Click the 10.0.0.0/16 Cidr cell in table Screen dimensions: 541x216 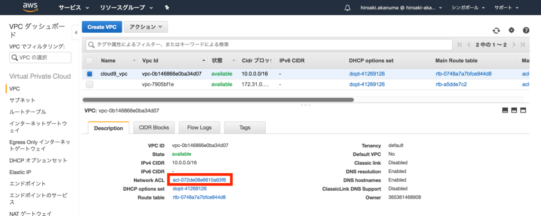(255, 74)
